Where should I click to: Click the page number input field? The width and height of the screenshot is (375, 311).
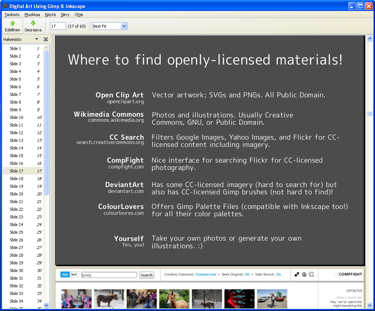[58, 26]
